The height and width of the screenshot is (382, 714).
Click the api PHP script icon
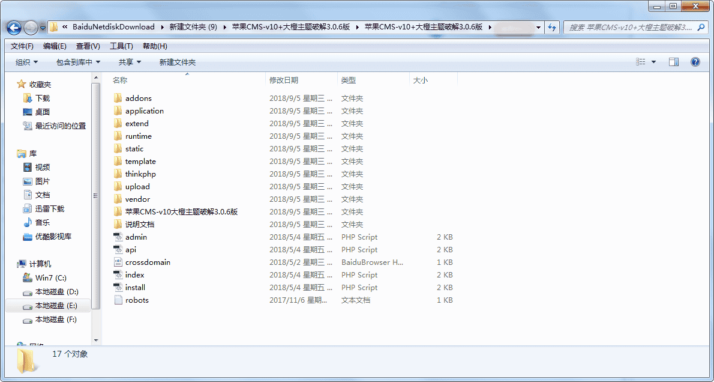[118, 249]
